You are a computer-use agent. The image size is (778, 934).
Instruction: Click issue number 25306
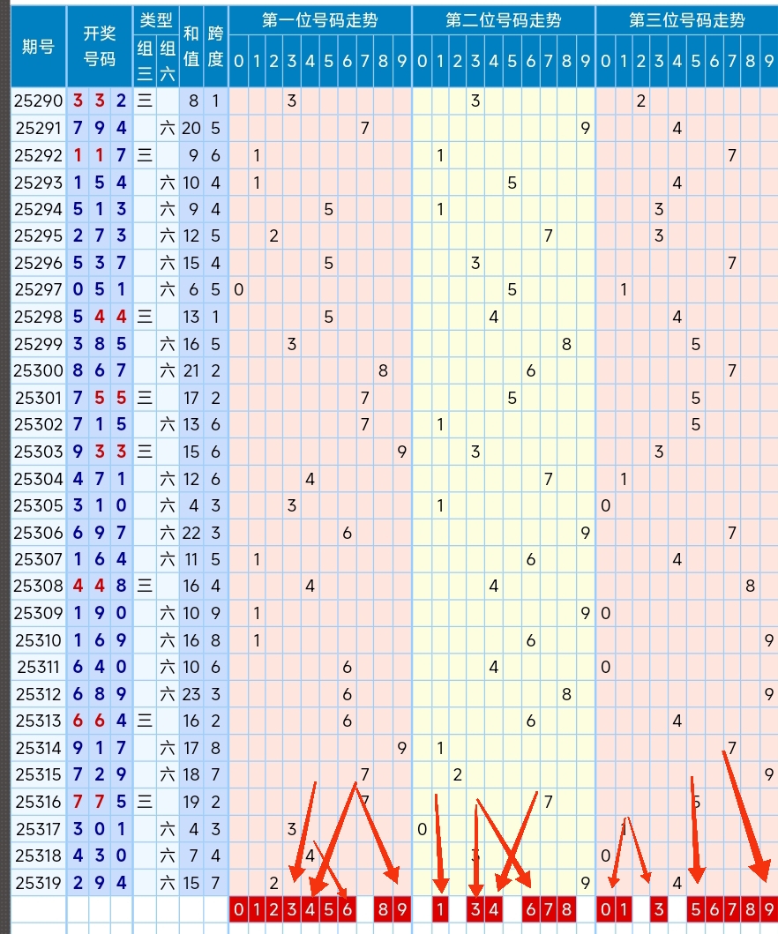coord(38,533)
